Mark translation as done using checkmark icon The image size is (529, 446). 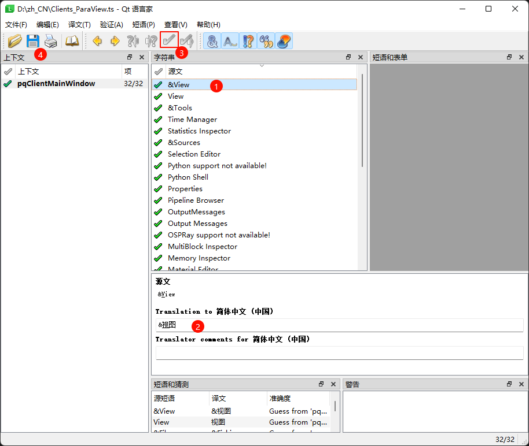click(168, 40)
